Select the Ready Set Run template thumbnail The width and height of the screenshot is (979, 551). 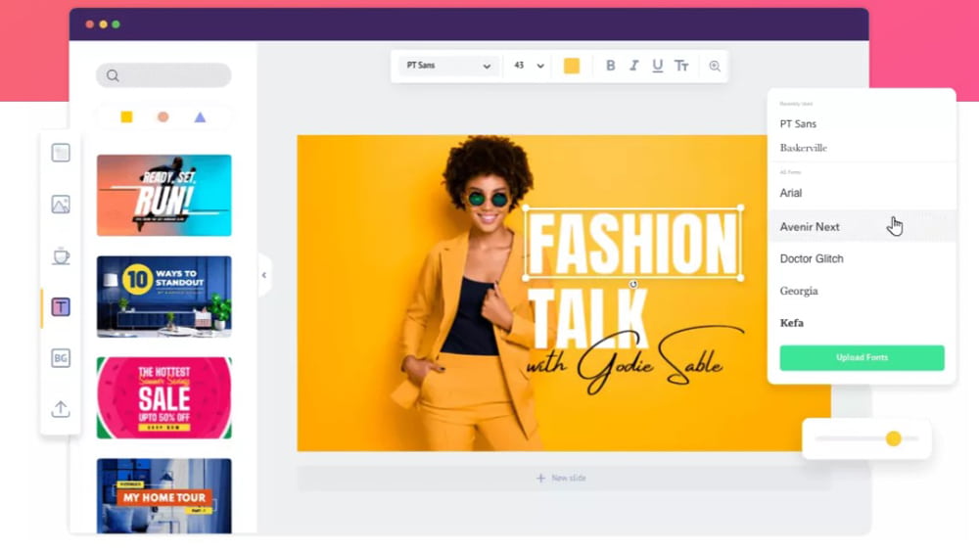[164, 196]
